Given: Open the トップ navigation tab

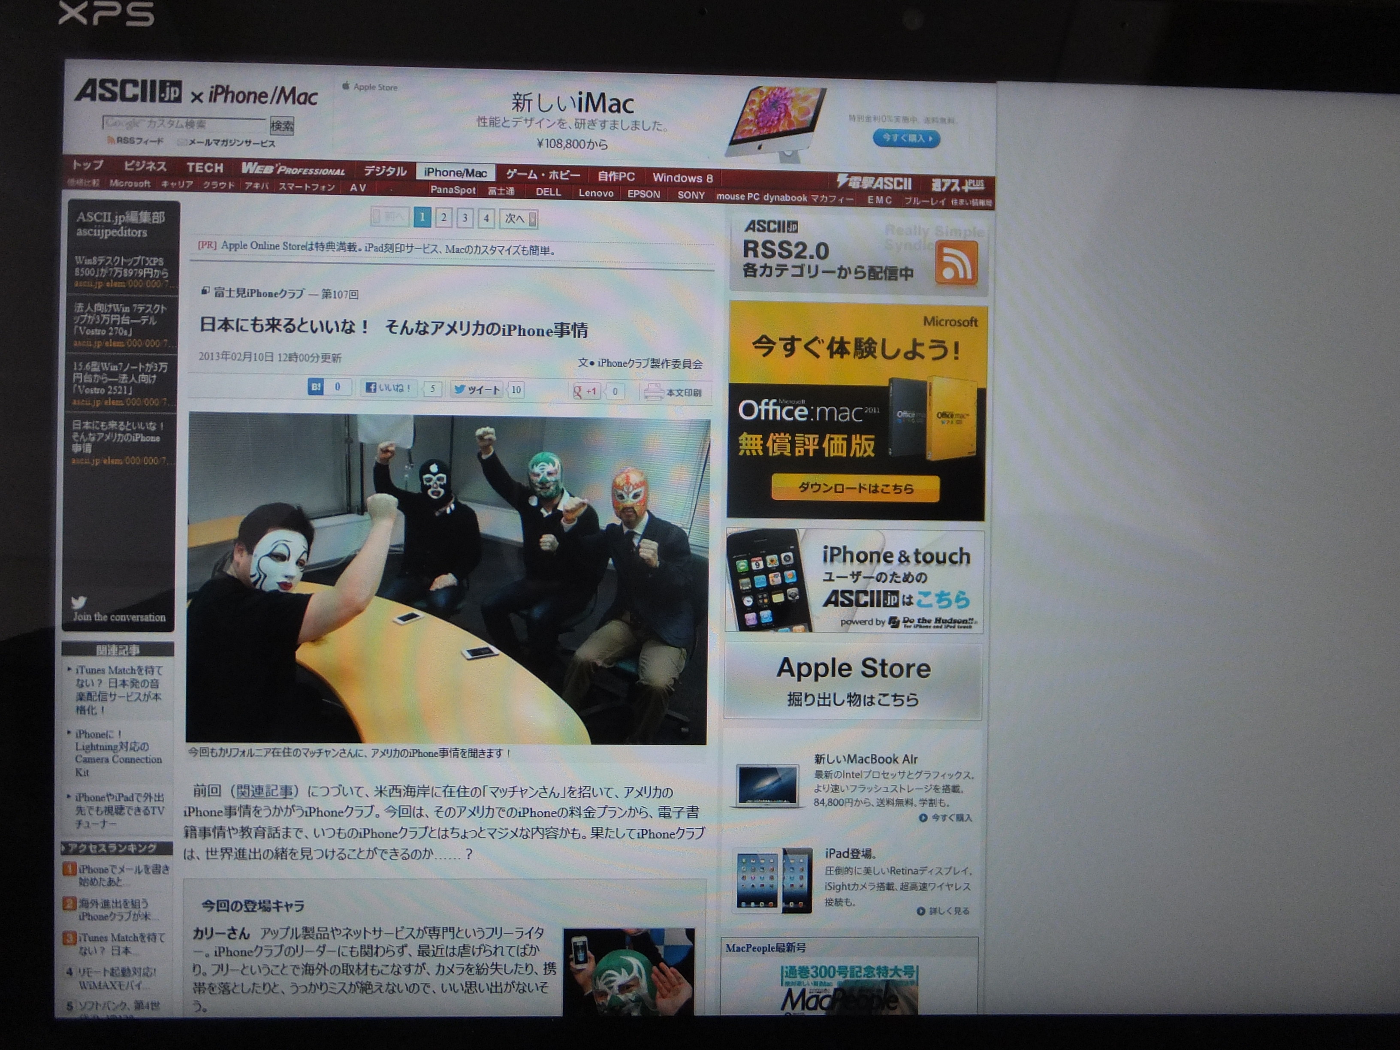Looking at the screenshot, I should point(87,165).
